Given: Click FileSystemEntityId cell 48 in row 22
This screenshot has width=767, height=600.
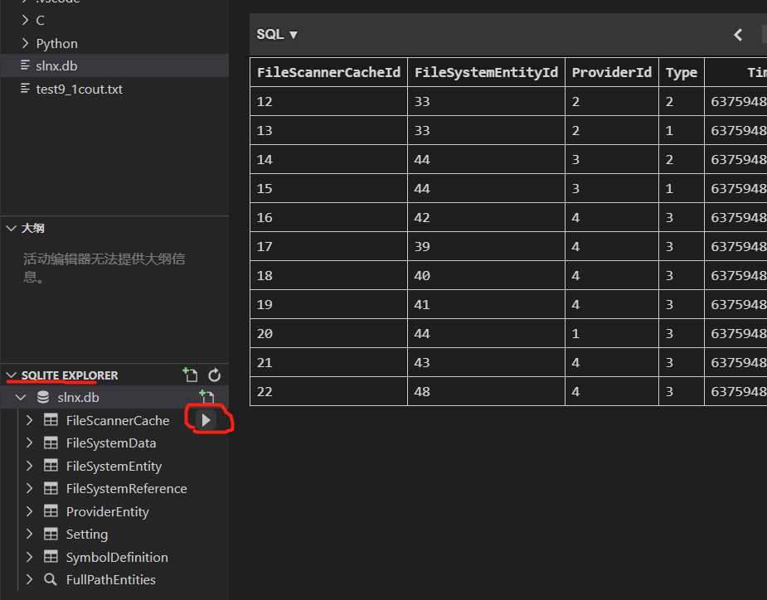Looking at the screenshot, I should point(486,391).
